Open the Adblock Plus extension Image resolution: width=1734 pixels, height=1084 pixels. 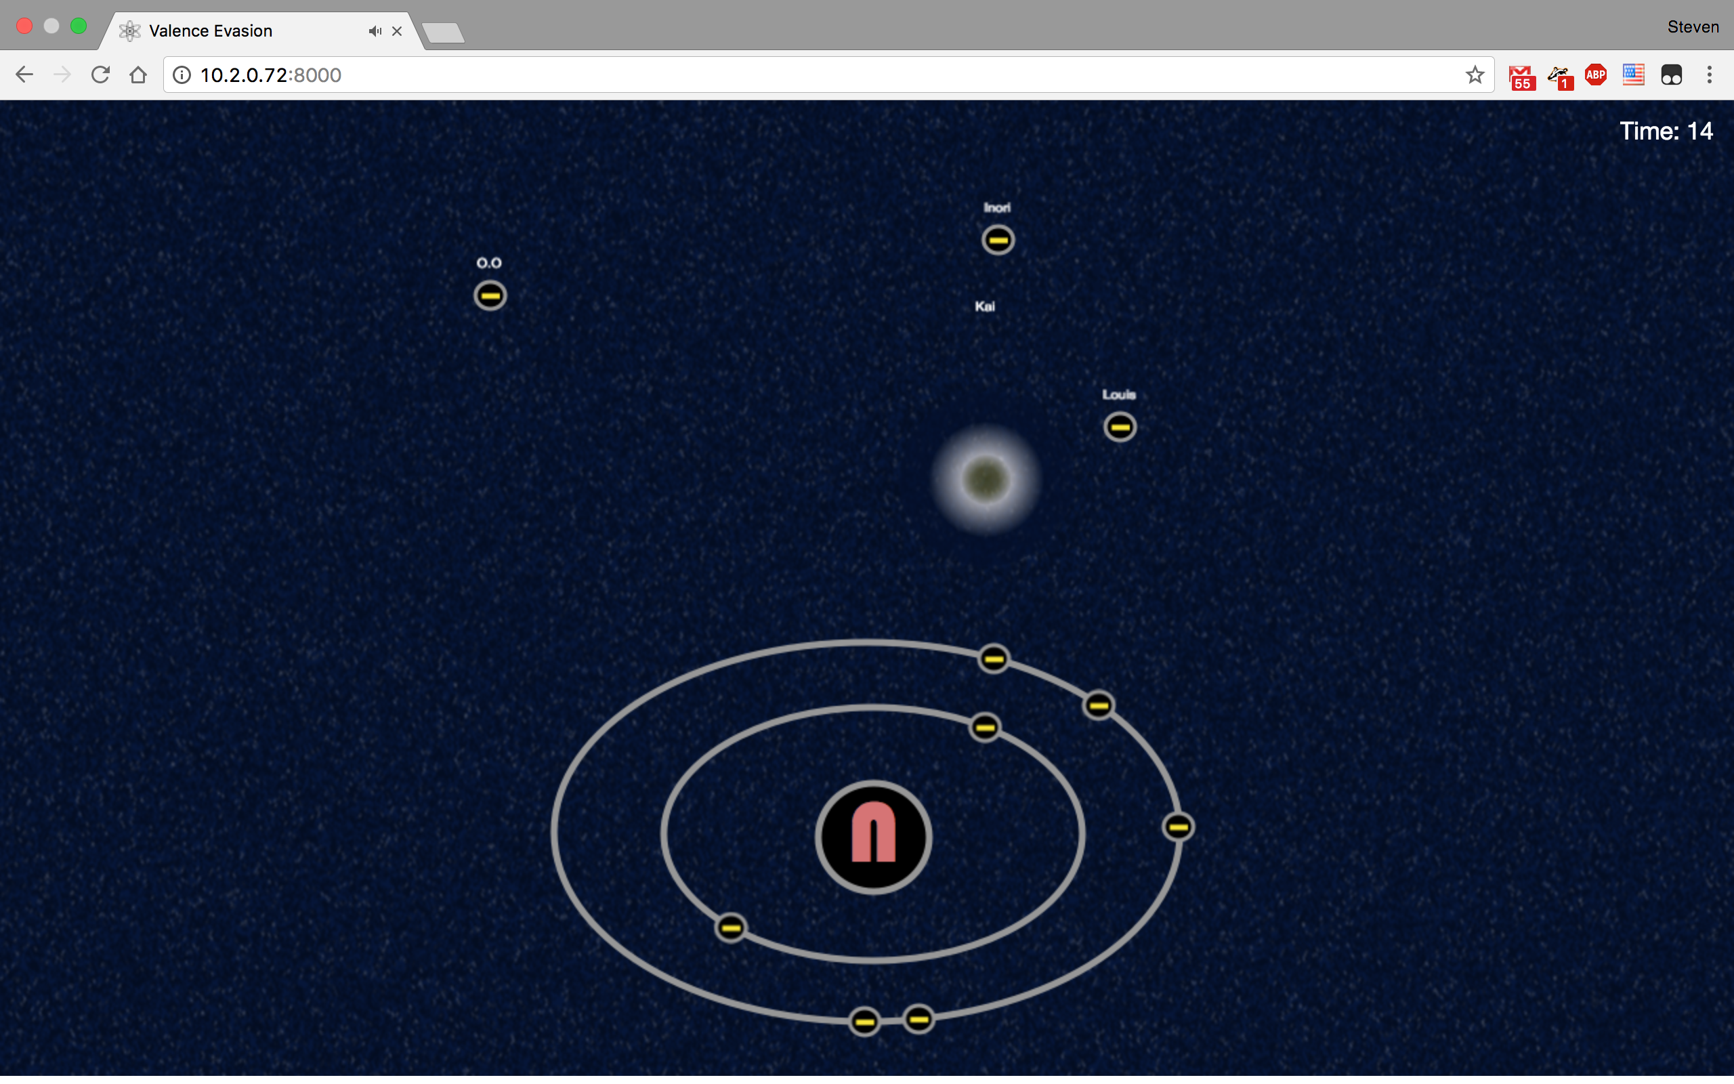click(x=1596, y=75)
